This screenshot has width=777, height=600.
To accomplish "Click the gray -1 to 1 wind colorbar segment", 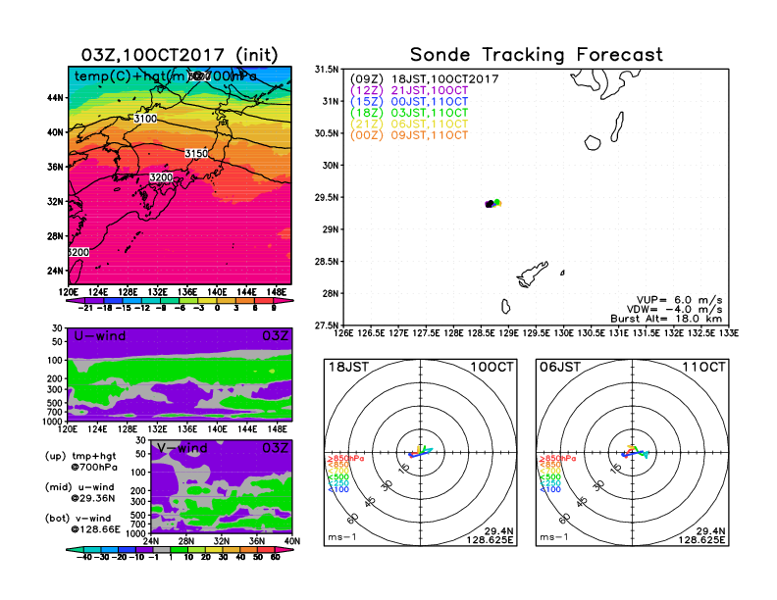I will tap(162, 549).
